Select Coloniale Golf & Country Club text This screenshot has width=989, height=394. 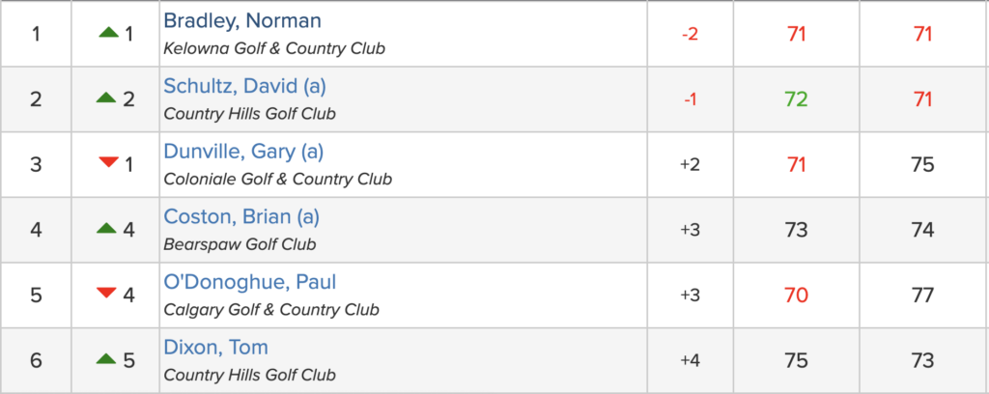[x=278, y=179]
